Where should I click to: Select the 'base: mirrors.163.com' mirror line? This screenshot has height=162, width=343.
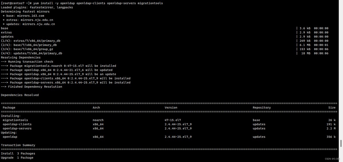23,16
